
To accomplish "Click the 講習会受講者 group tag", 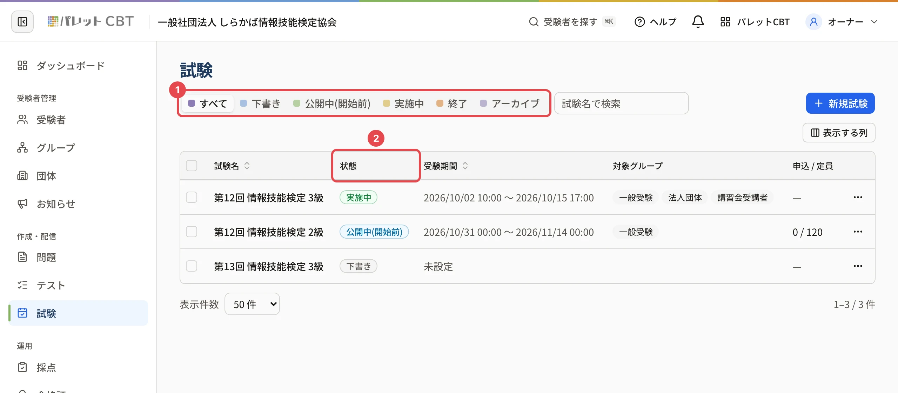I will pos(742,198).
